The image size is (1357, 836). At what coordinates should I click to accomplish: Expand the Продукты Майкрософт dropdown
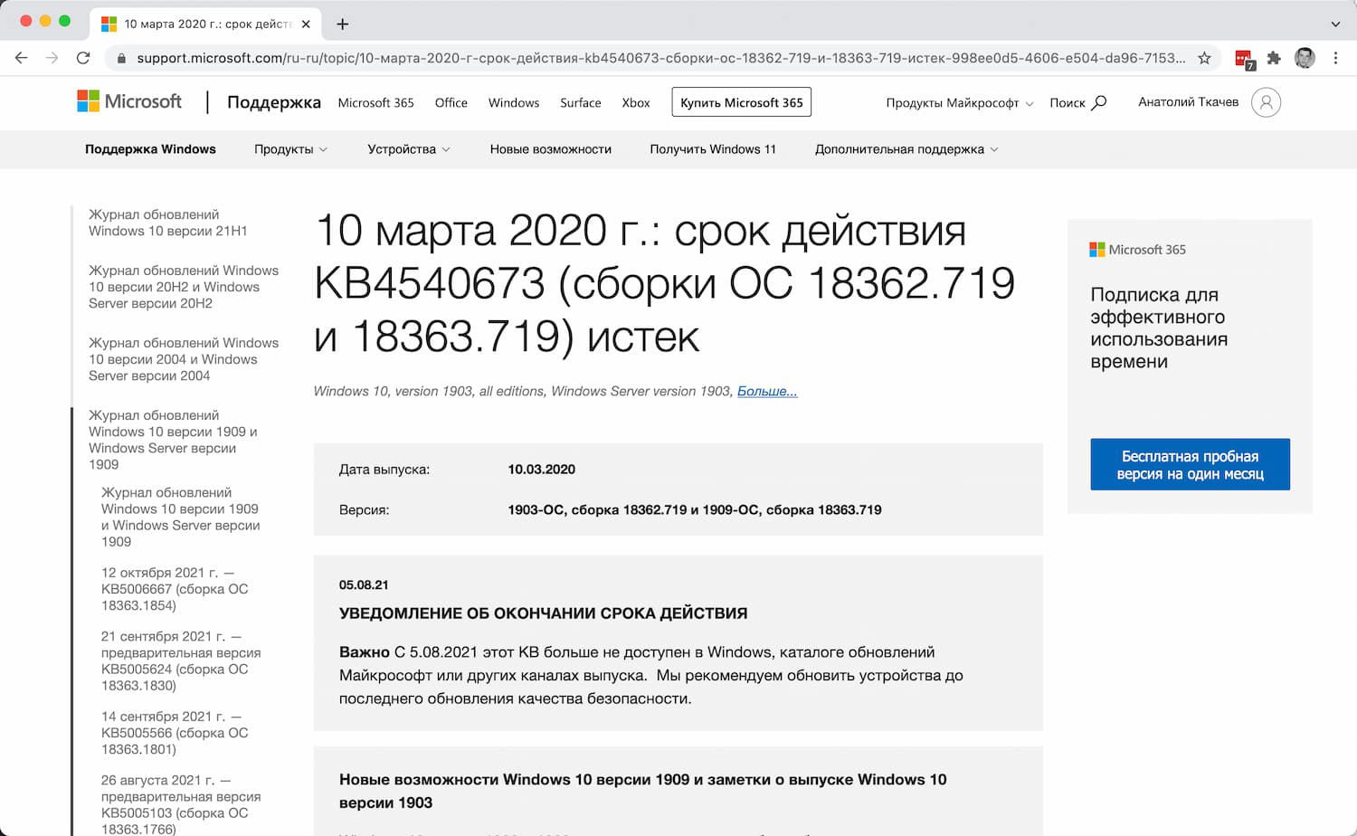[x=959, y=102]
